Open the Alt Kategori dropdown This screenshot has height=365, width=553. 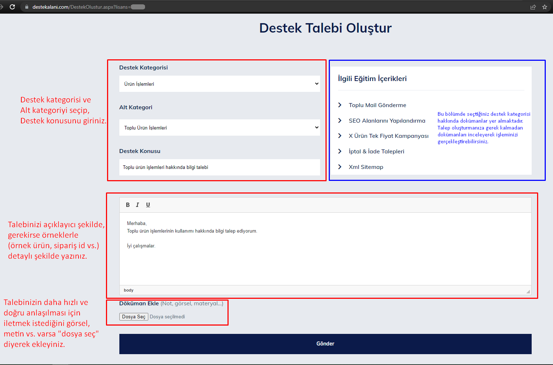click(x=220, y=127)
